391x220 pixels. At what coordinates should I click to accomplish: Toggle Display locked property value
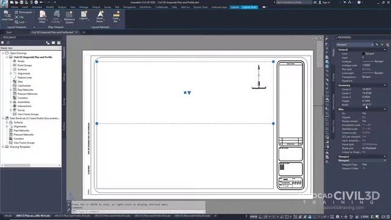[364, 121]
